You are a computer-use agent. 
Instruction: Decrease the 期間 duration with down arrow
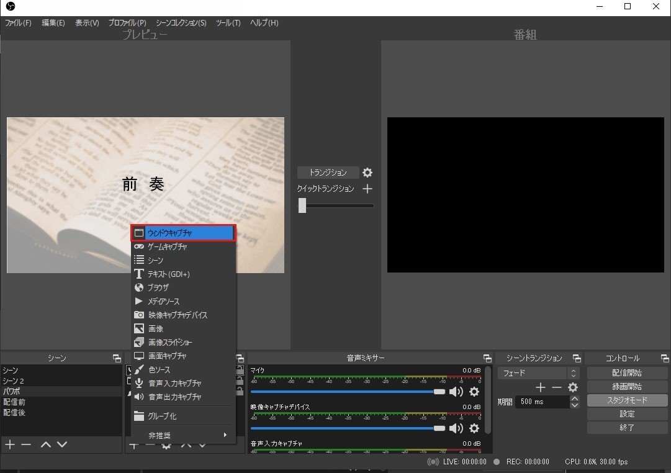575,405
